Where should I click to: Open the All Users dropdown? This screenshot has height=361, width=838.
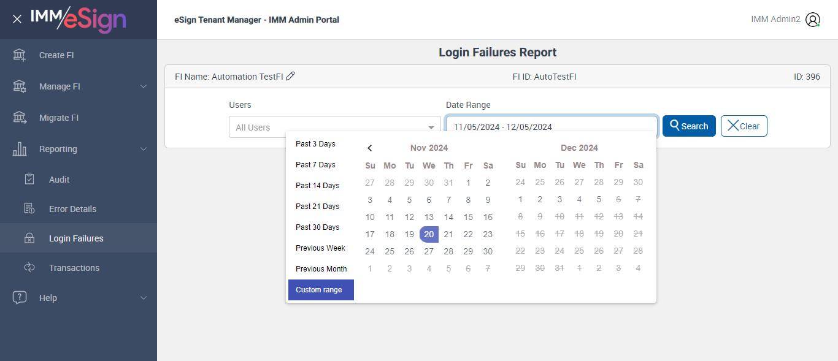[x=334, y=127]
